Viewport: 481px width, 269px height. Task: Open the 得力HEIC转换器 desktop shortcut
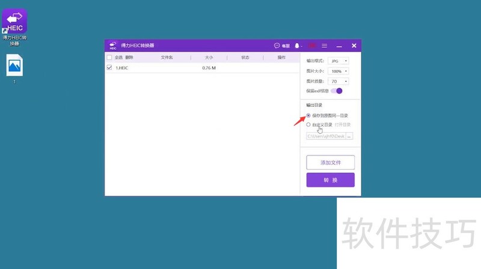point(15,24)
